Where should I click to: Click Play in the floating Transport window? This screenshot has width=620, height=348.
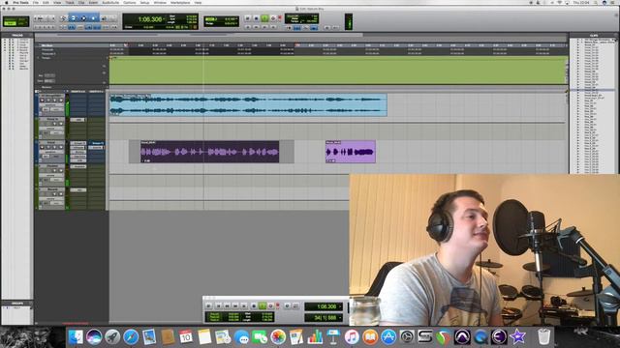click(x=263, y=306)
